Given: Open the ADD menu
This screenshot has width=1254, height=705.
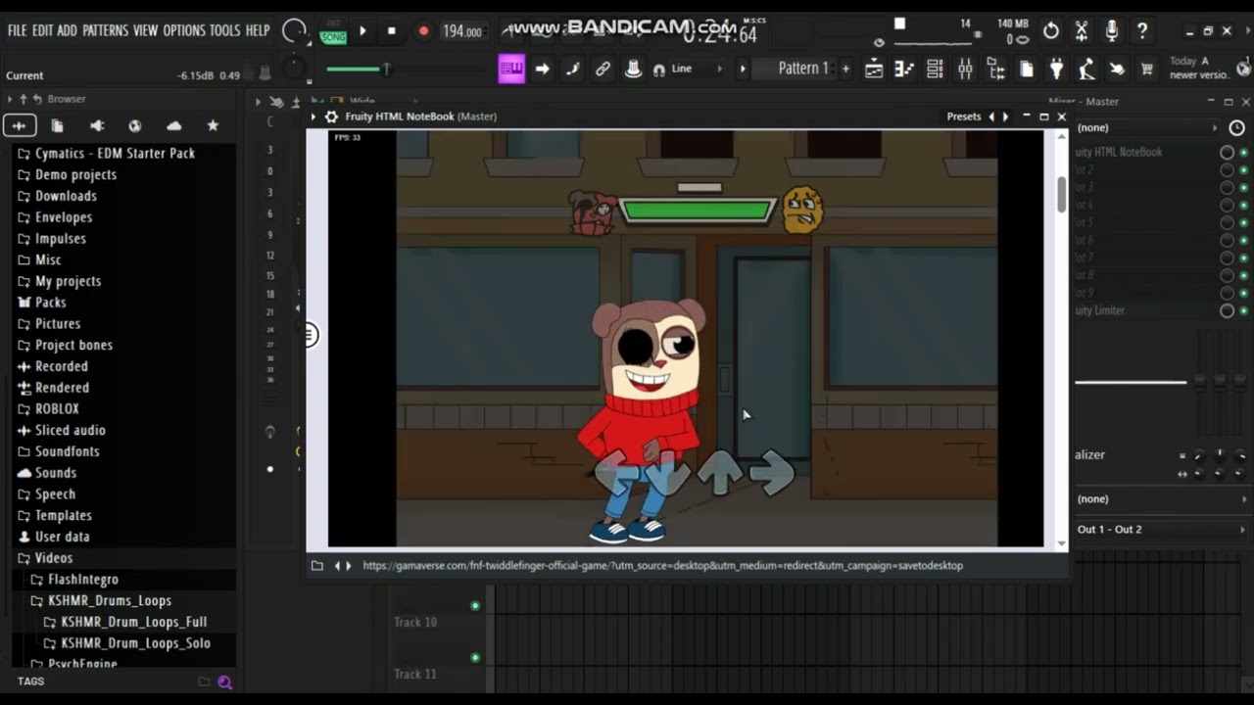Looking at the screenshot, I should pyautogui.click(x=67, y=30).
